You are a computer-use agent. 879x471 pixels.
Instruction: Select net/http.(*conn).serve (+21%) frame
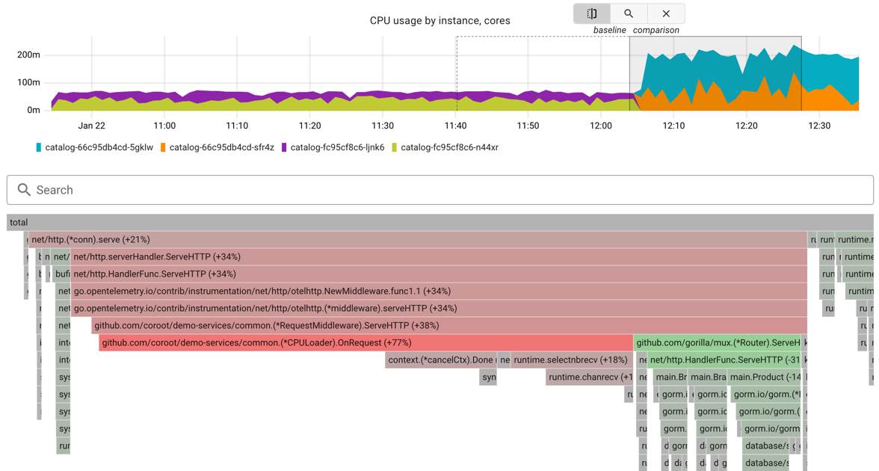point(419,240)
